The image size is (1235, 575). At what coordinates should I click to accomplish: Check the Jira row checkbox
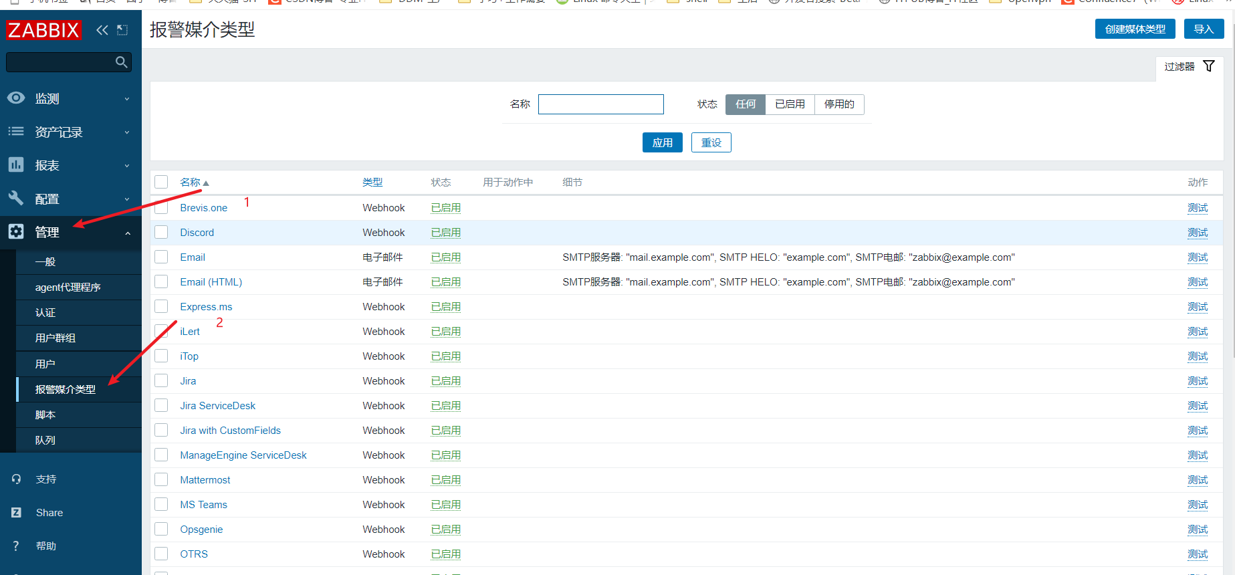(x=161, y=380)
